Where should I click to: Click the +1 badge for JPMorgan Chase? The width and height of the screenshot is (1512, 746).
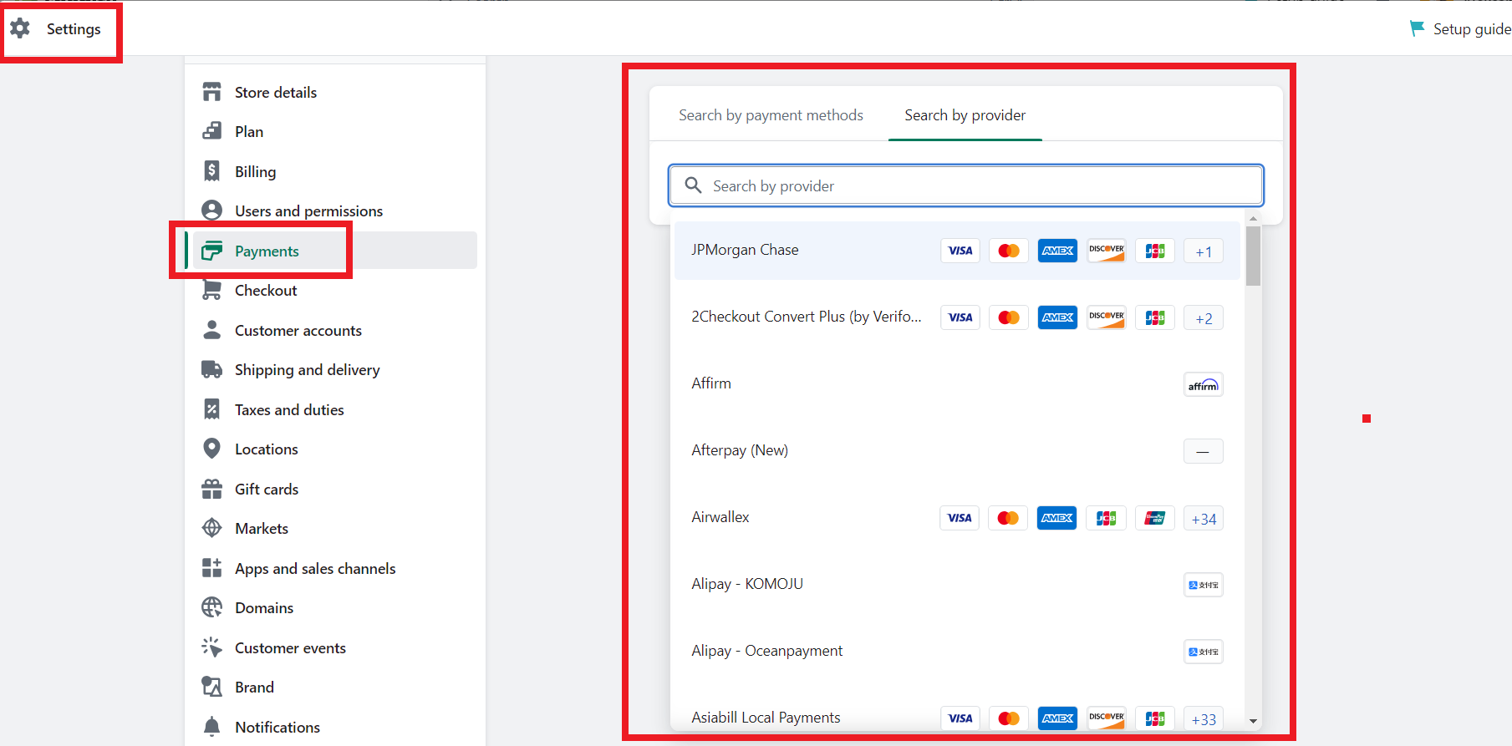[x=1204, y=251]
